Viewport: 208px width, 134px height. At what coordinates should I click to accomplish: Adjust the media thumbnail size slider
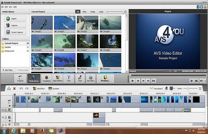[x=123, y=12]
